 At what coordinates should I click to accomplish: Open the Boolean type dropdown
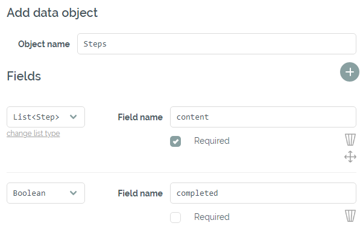[46, 193]
